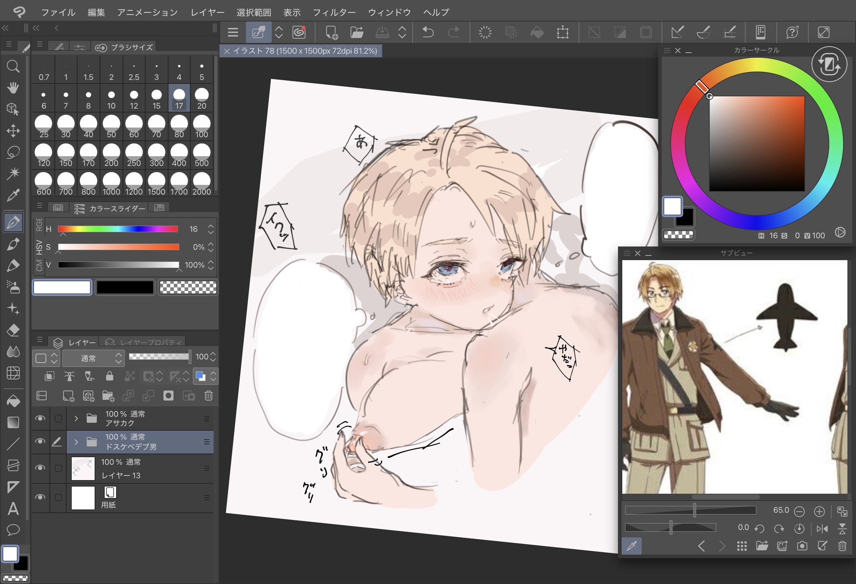The image size is (856, 584).
Task: Tick the checkbox beside レイヤー 13
Action: (x=58, y=468)
